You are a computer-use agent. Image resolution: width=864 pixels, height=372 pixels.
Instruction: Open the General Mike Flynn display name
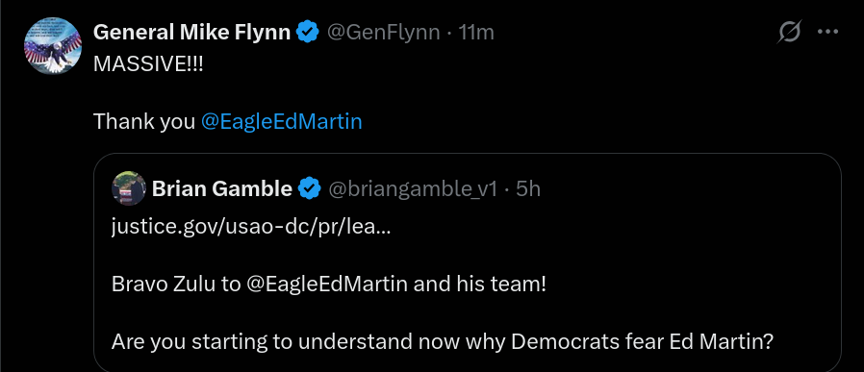(x=191, y=33)
